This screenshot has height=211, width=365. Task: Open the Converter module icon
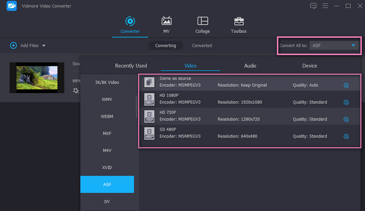(x=130, y=21)
